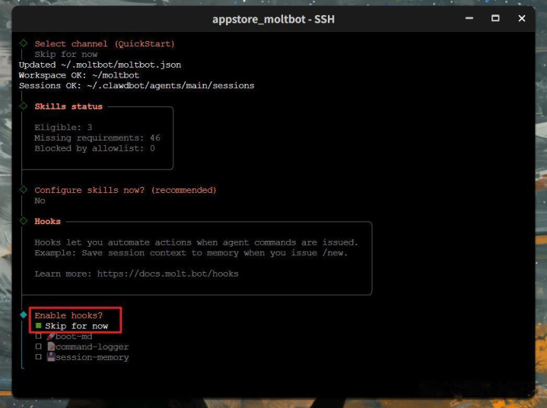The width and height of the screenshot is (547, 408).
Task: Click the filled diamond beside Enable hooks
Action: click(24, 315)
